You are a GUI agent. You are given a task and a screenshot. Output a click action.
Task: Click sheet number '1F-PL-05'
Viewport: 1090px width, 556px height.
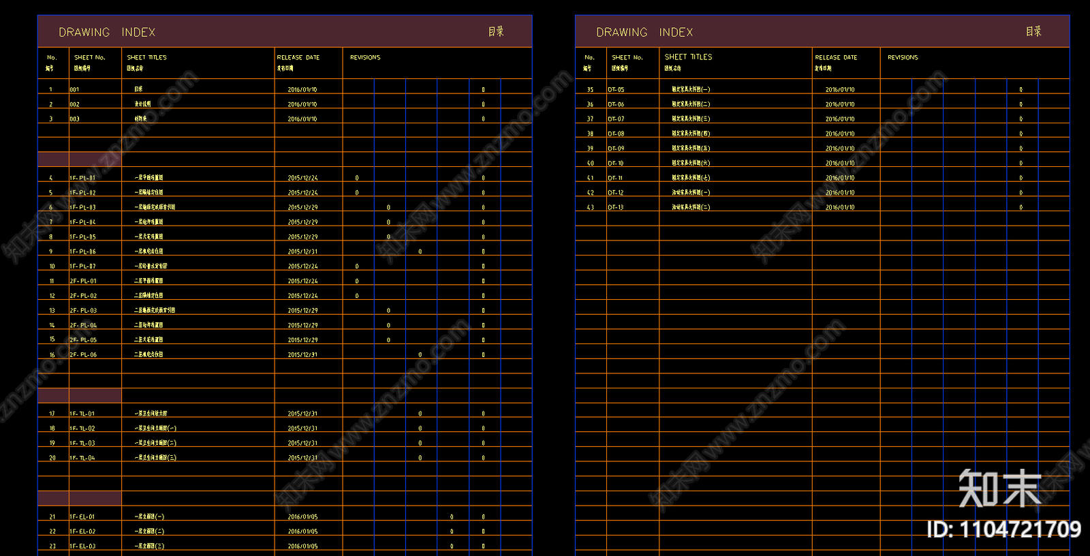[x=82, y=237]
